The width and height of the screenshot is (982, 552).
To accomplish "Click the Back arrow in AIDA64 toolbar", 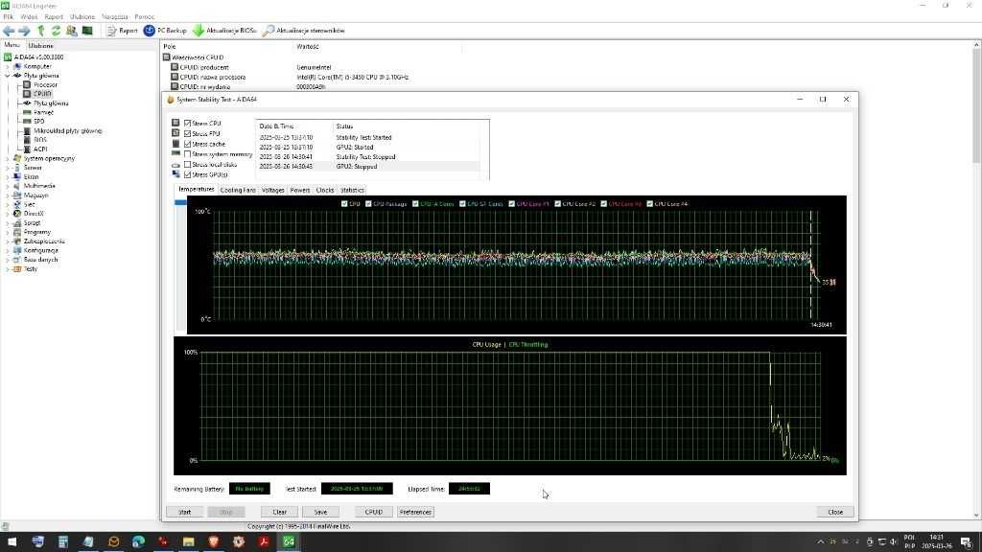I will 9,31.
